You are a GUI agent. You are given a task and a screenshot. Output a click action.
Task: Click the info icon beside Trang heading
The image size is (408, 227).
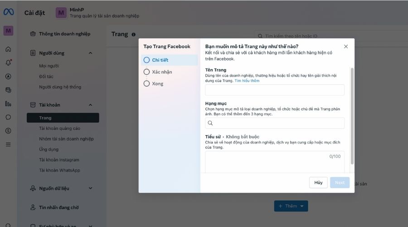coord(133,35)
